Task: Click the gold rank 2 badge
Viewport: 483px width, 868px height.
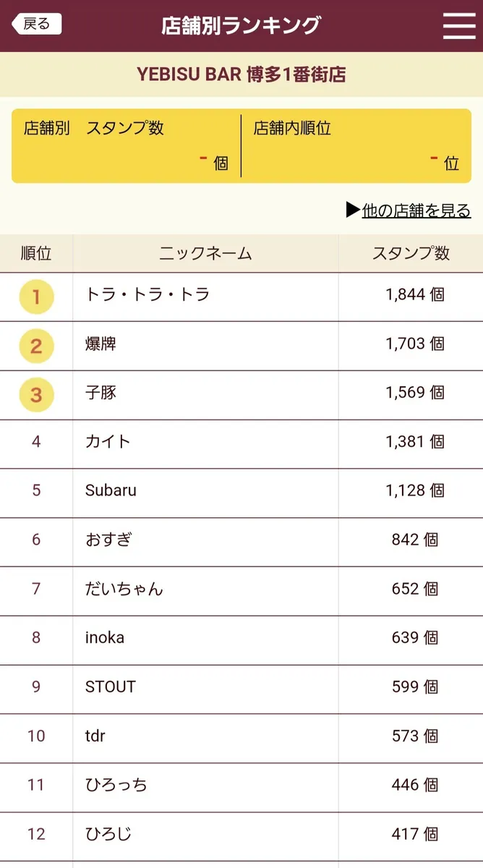Action: [36, 346]
